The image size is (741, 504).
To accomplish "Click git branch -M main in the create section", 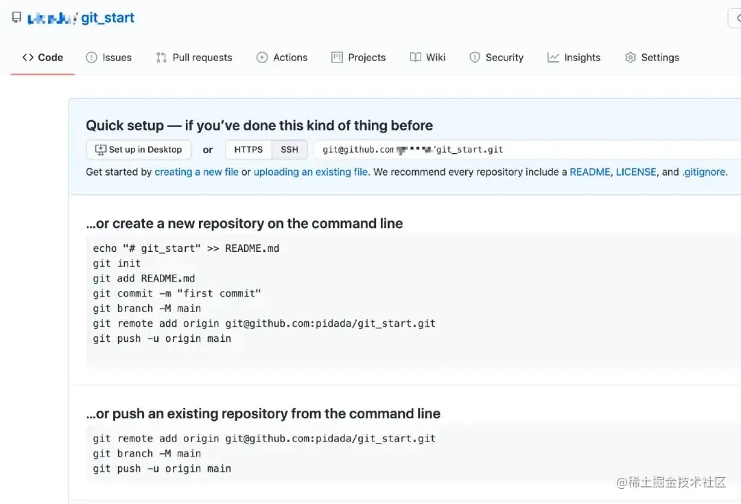I will click(x=147, y=308).
